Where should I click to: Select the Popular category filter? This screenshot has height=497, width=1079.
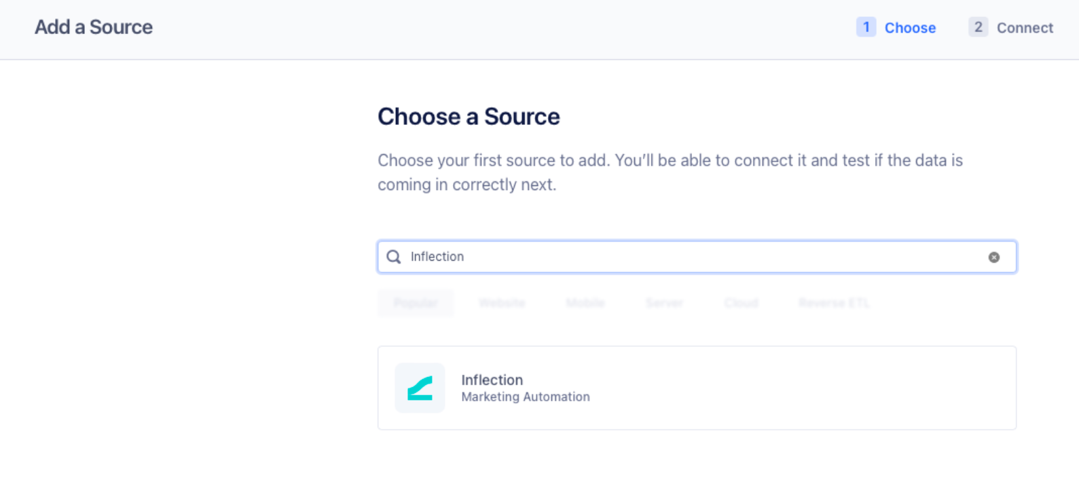pyautogui.click(x=416, y=303)
